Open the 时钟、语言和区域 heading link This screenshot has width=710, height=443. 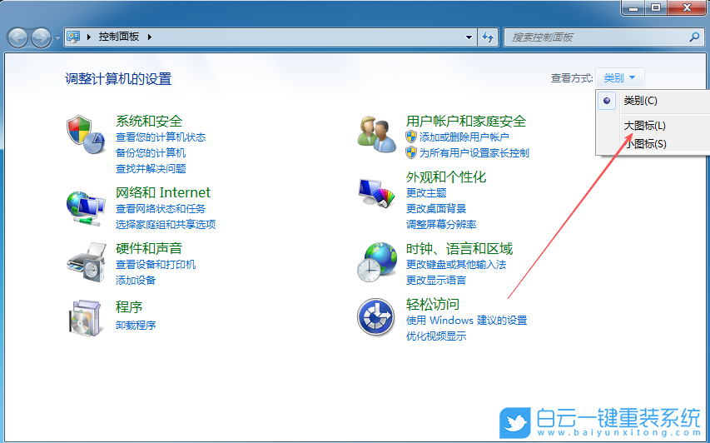(459, 248)
